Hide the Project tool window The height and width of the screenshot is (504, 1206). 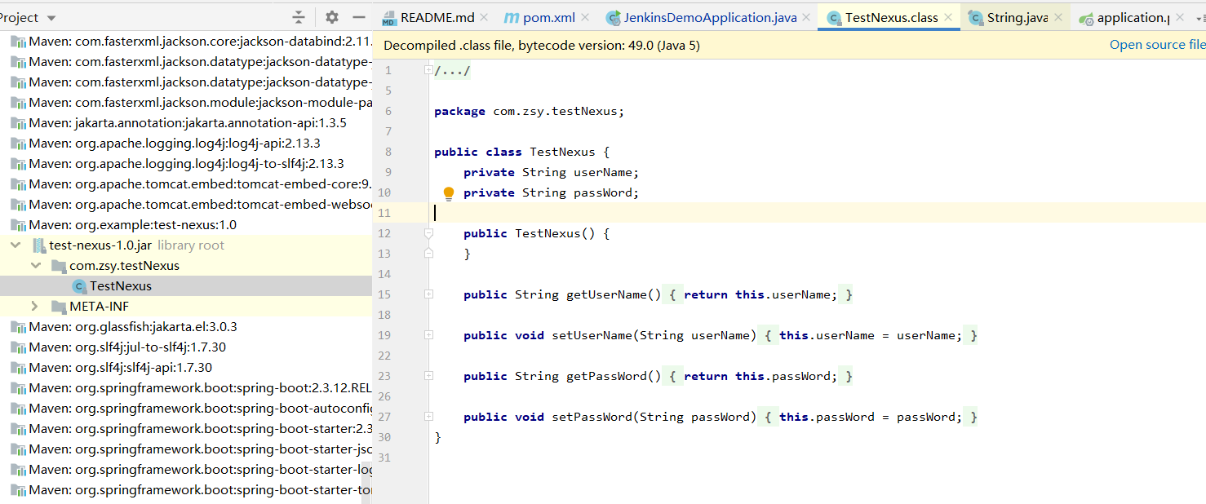359,17
